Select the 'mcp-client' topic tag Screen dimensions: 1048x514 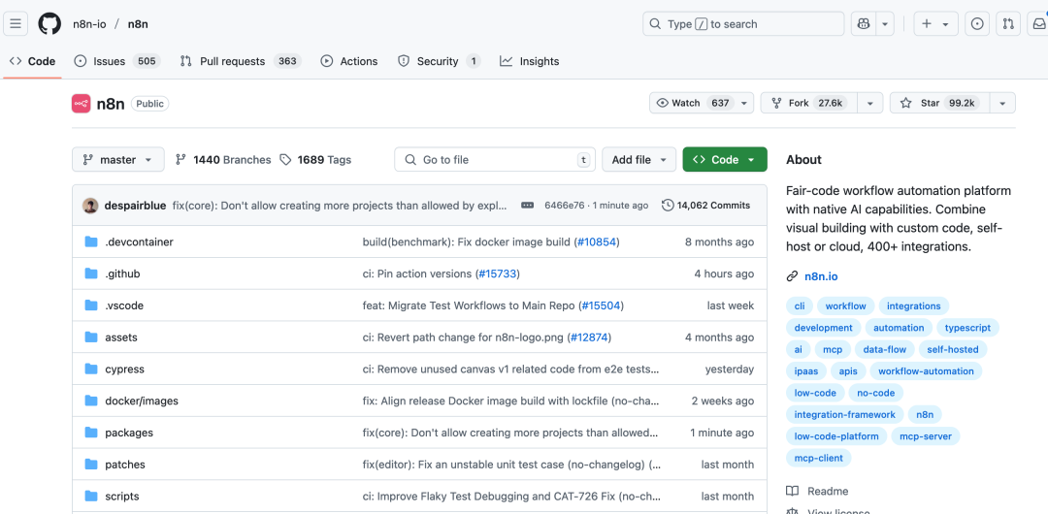coord(819,458)
